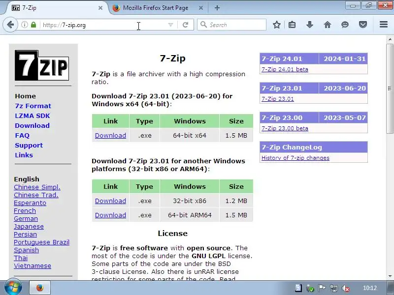Switch language to Persian
Screen dimensions: 394x295
tap(25, 235)
